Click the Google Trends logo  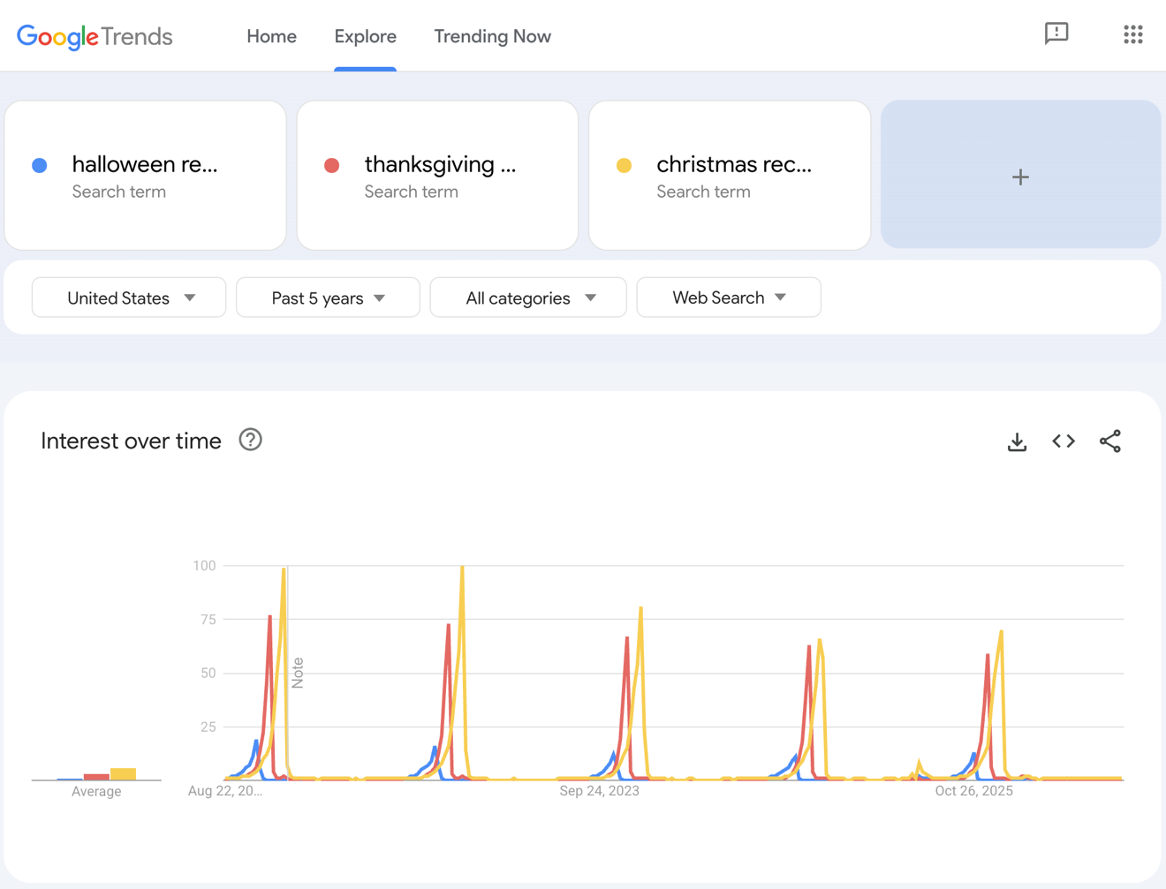point(95,36)
